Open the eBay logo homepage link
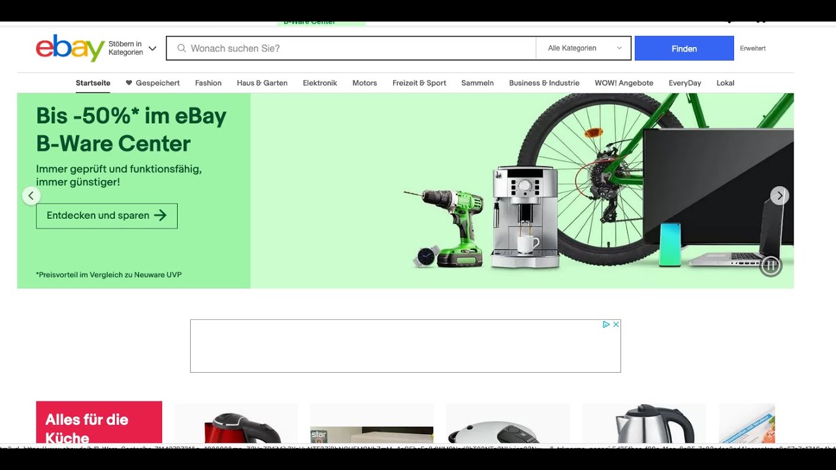 (x=70, y=48)
